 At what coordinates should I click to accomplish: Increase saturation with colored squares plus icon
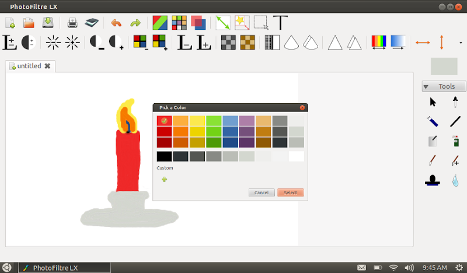tap(159, 42)
